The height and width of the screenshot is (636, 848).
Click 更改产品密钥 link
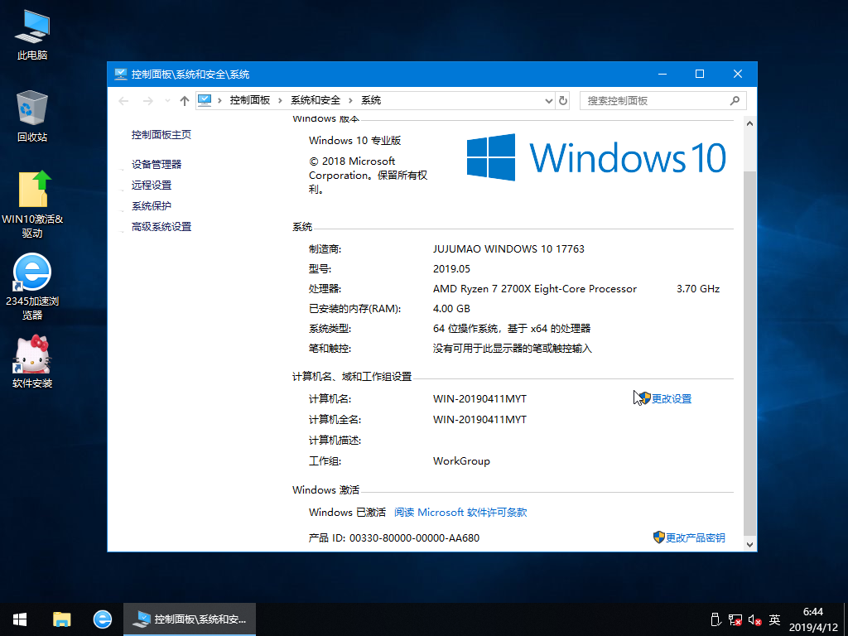click(x=695, y=537)
